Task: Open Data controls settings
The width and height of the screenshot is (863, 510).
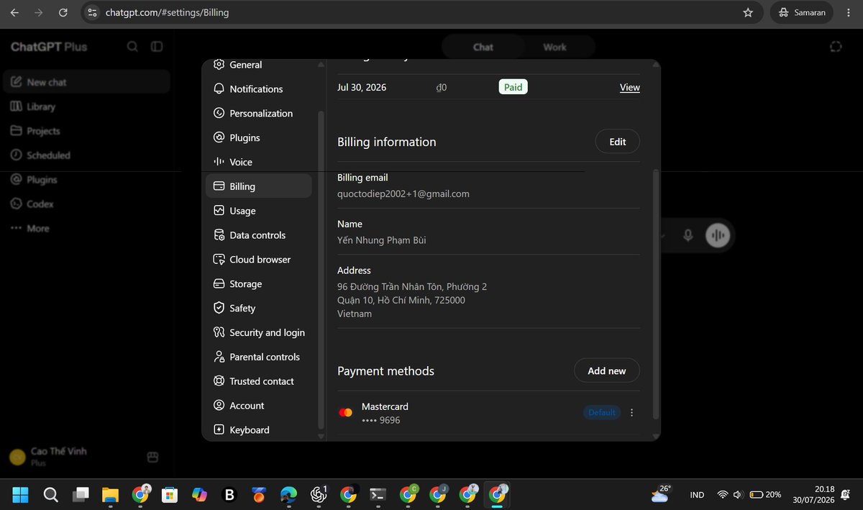Action: click(x=259, y=235)
